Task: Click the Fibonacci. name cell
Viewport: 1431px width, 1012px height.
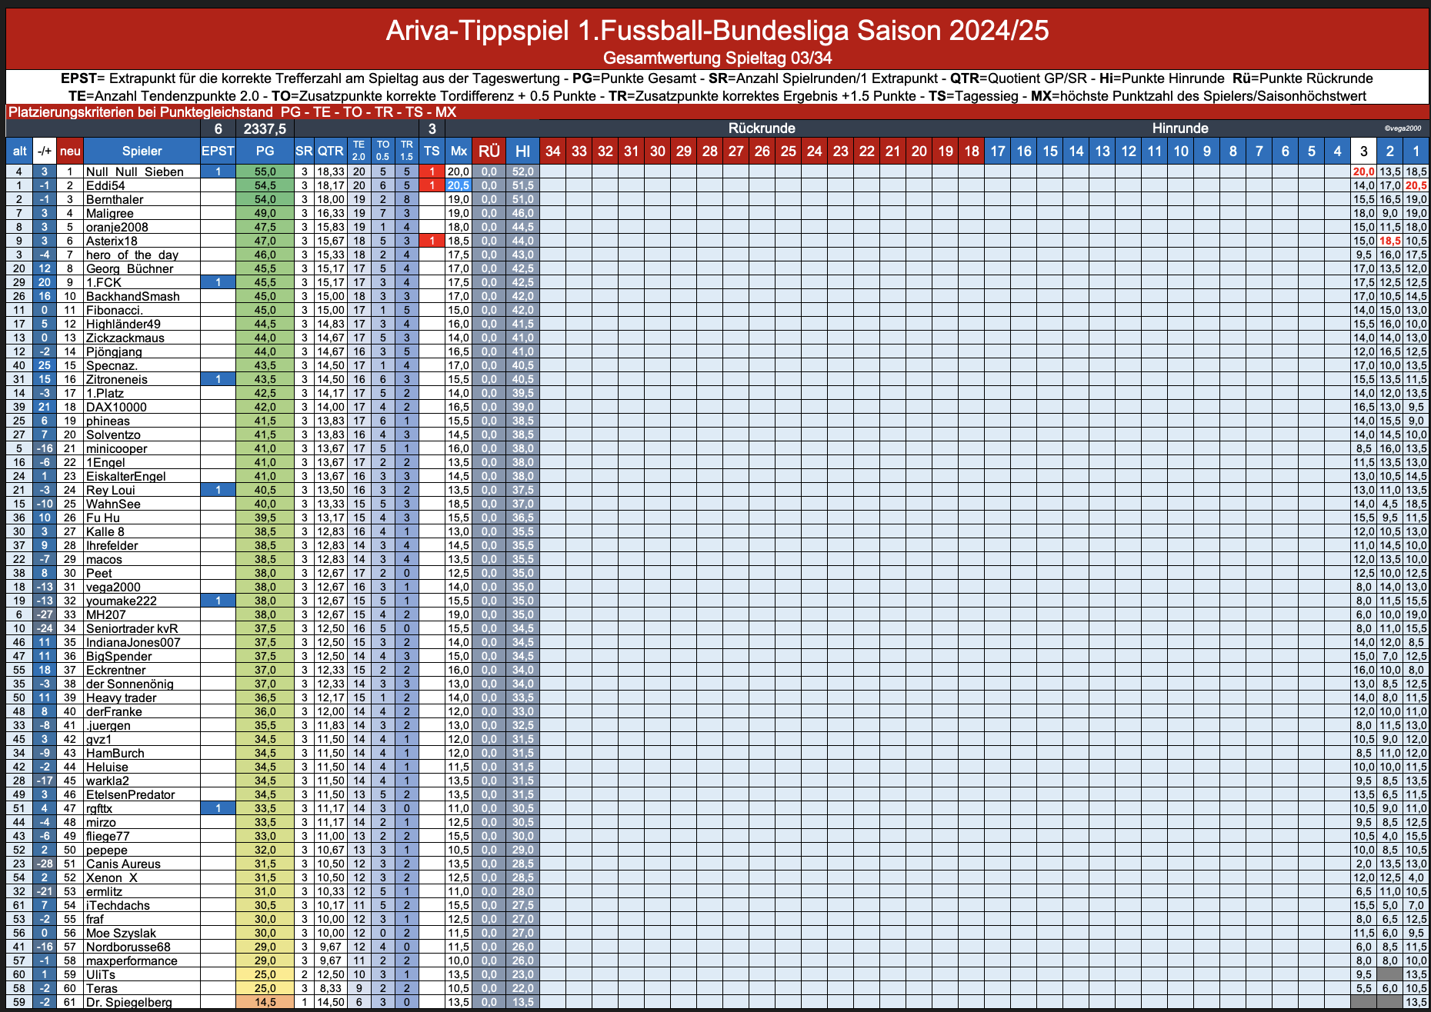Action: pyautogui.click(x=142, y=310)
